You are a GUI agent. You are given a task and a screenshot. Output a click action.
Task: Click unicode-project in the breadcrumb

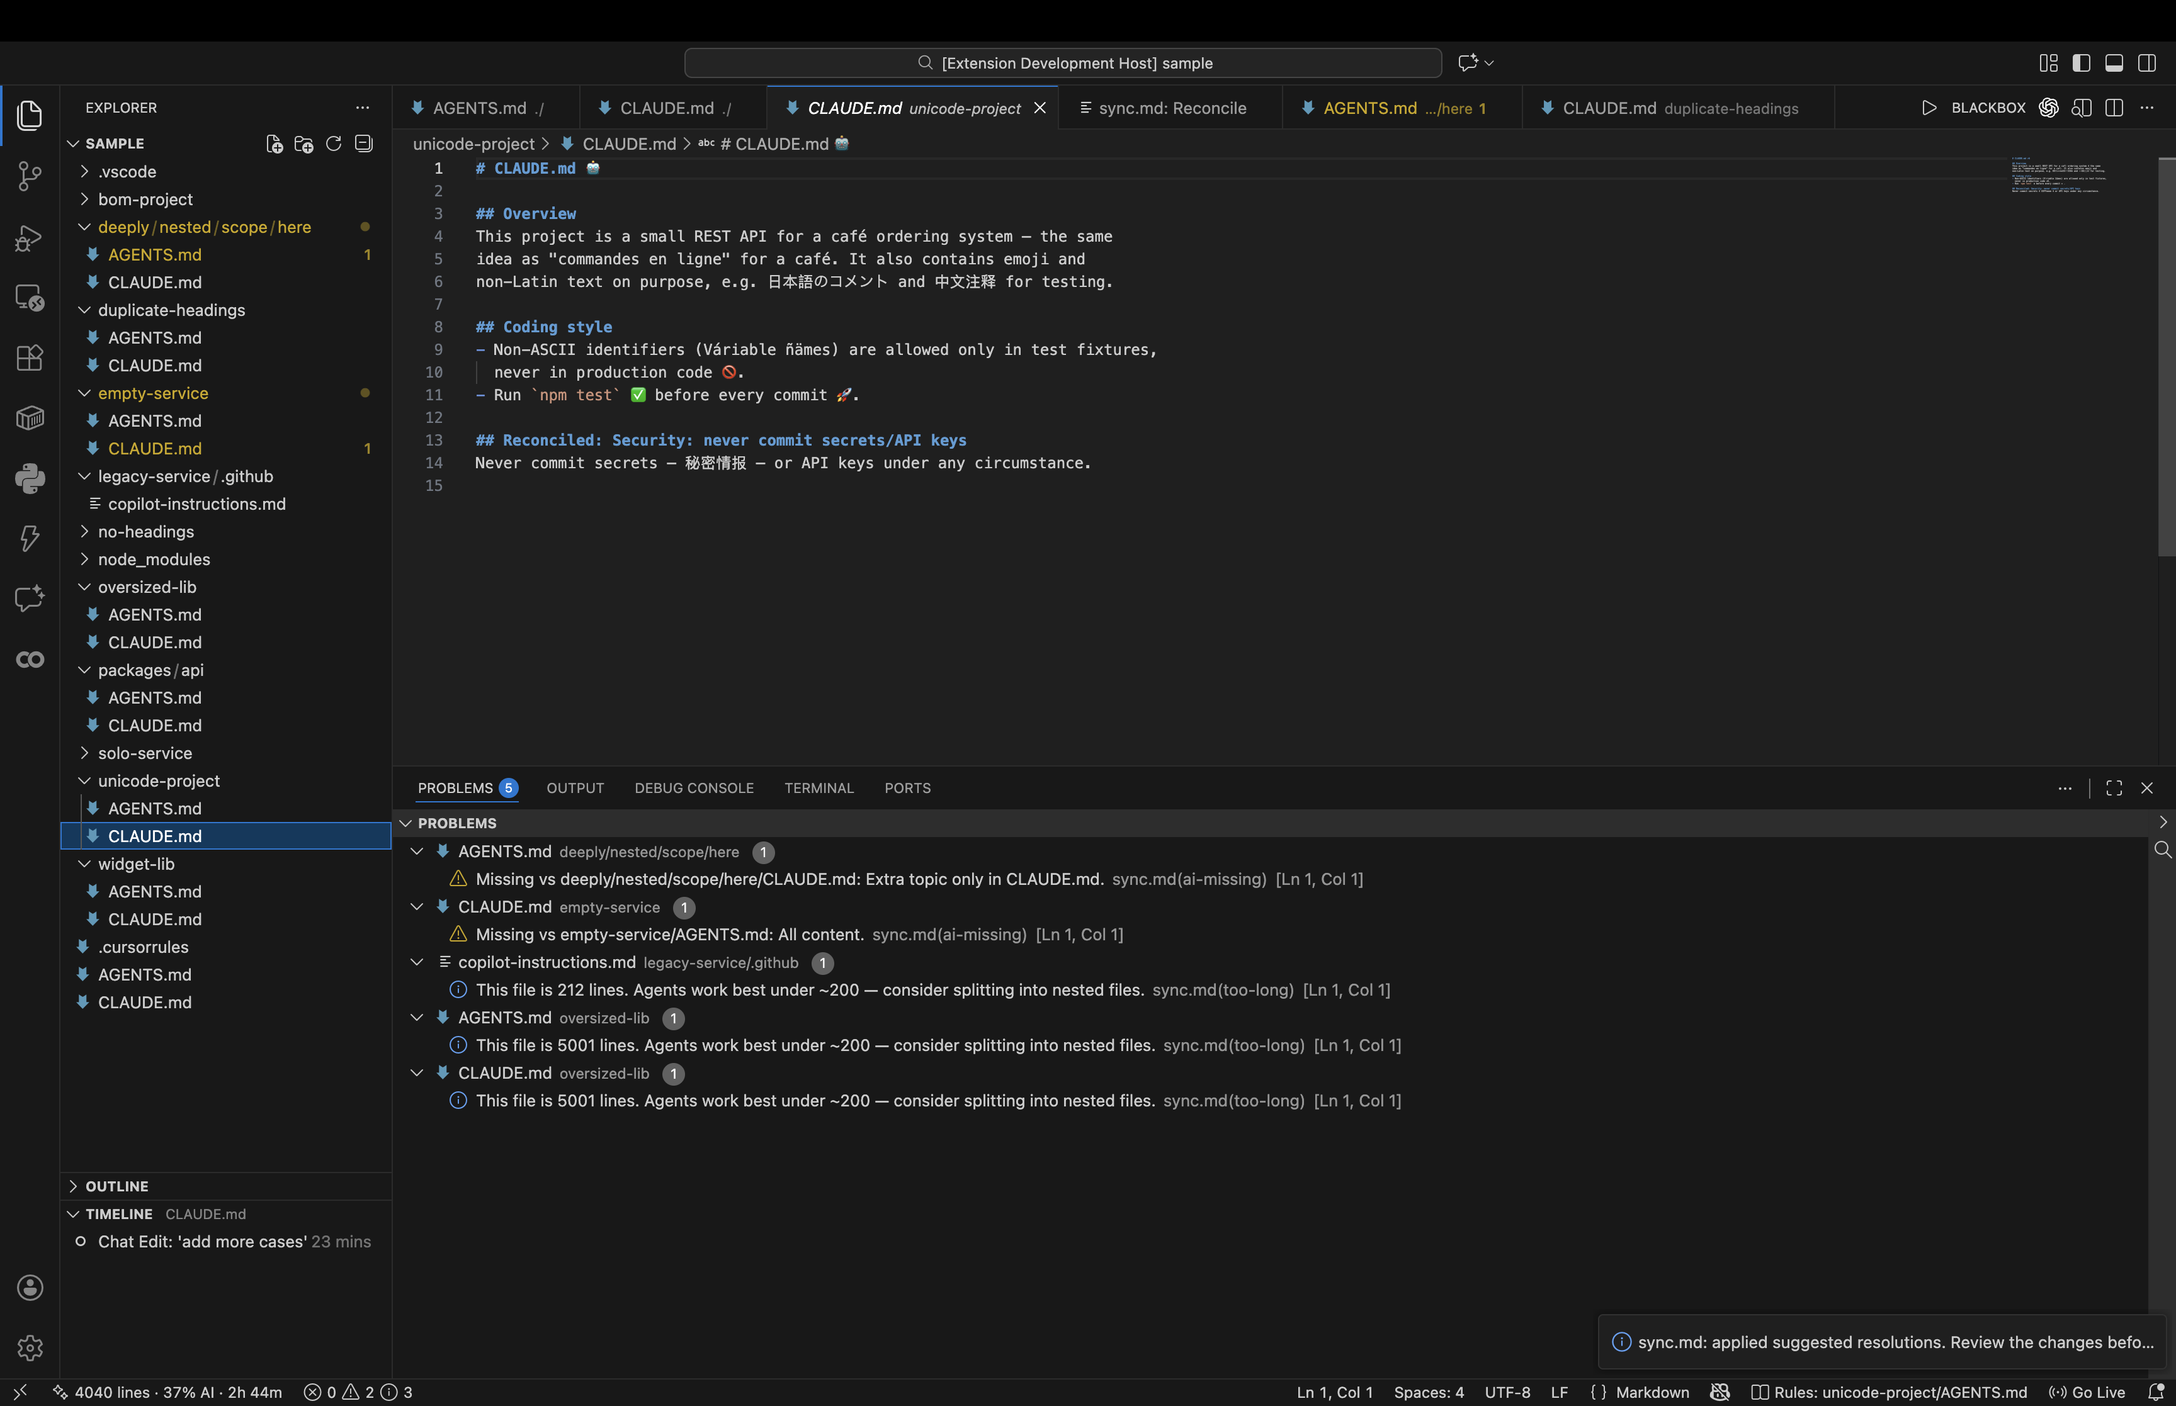point(473,143)
